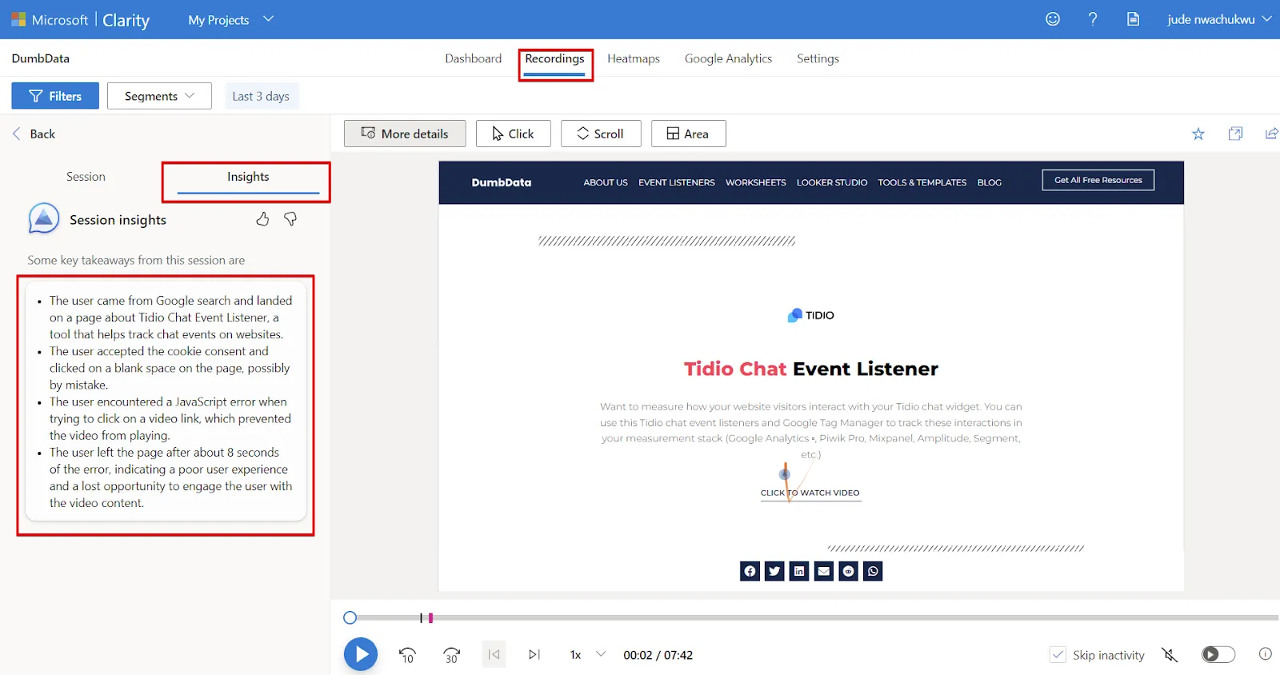
Task: Open EVENT LISTENERS in the DumbData nav
Action: click(677, 182)
